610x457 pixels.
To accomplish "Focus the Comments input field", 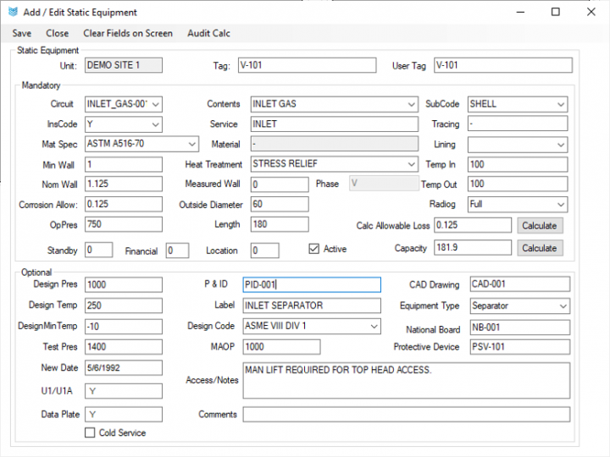I will (407, 414).
